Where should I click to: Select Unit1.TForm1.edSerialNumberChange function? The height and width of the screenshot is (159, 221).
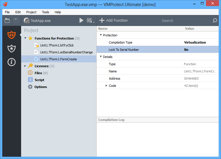66,52
